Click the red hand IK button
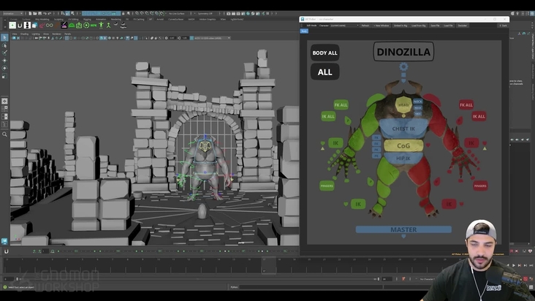The width and height of the screenshot is (535, 301). coord(471,143)
